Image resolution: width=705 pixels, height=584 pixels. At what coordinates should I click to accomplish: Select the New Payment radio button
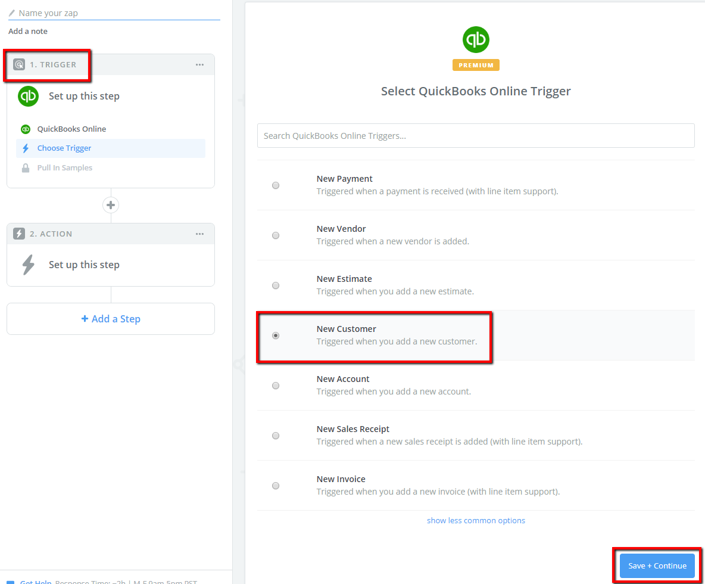pos(276,185)
